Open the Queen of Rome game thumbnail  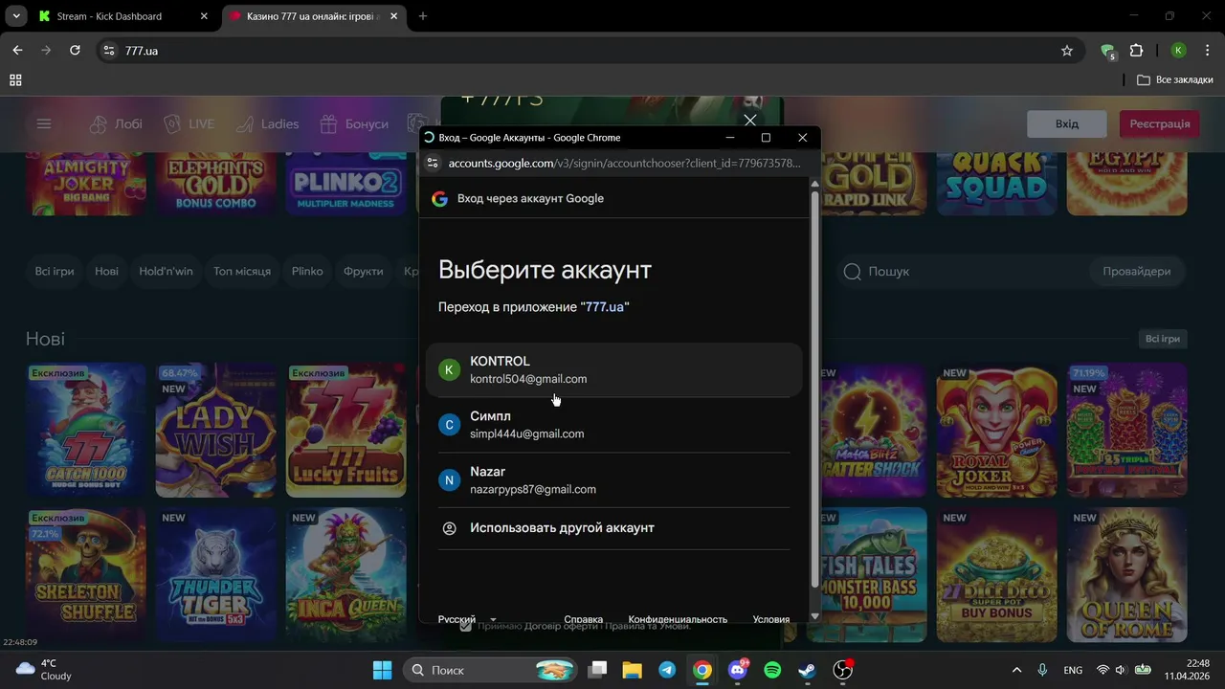1127,575
